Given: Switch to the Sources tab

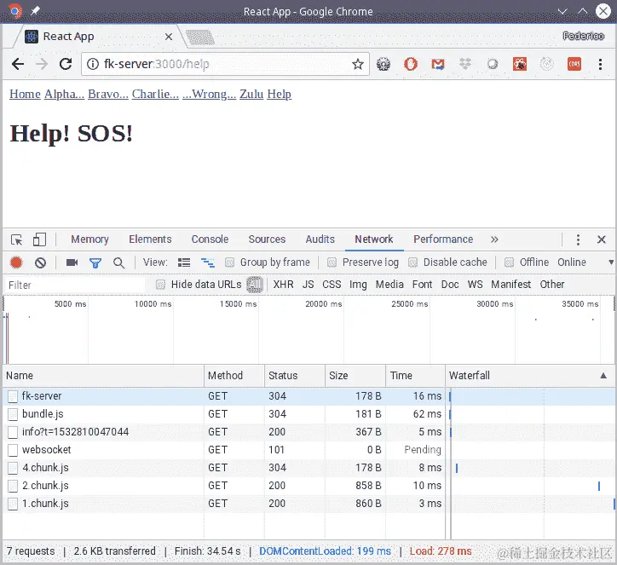Looking at the screenshot, I should (x=267, y=239).
